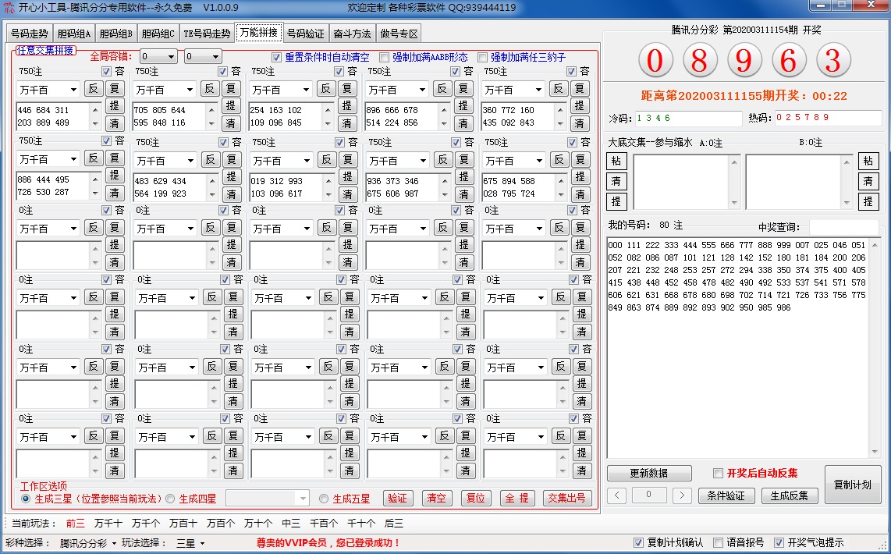
Task: Click the previous-period left arrow button
Action: pos(616,495)
